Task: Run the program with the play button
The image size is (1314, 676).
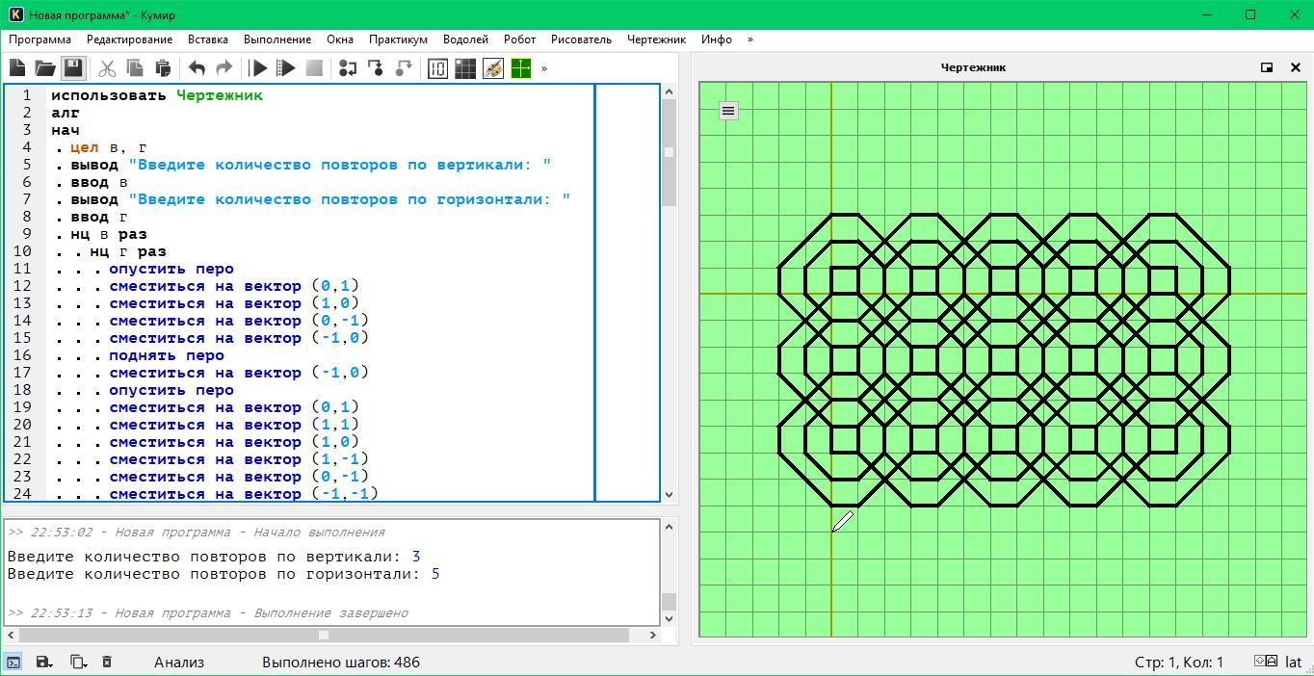Action: point(258,68)
